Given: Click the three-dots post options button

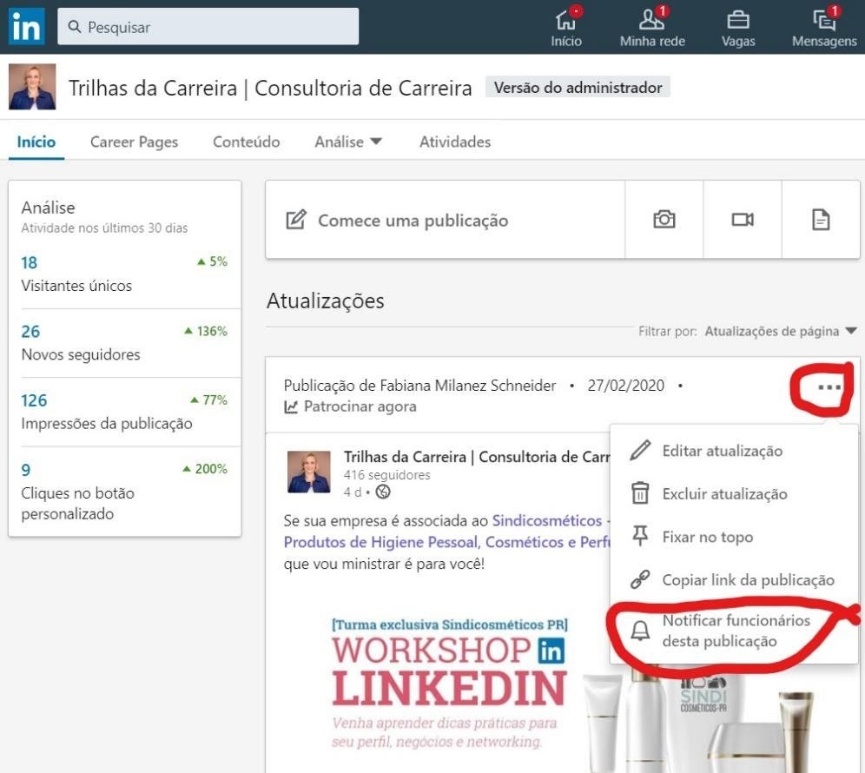Looking at the screenshot, I should (x=829, y=387).
